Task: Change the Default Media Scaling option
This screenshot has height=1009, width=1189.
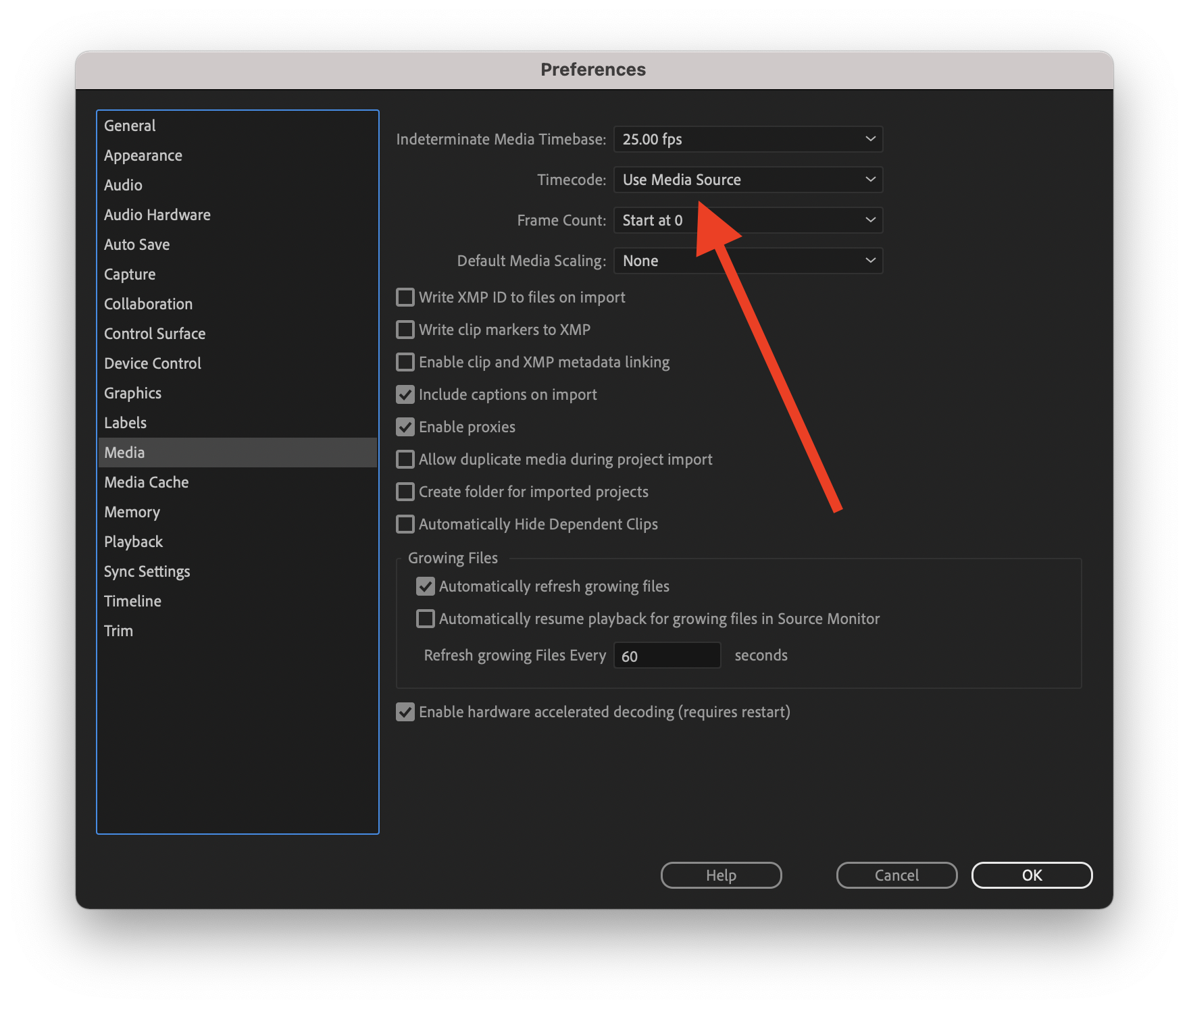Action: point(747,260)
